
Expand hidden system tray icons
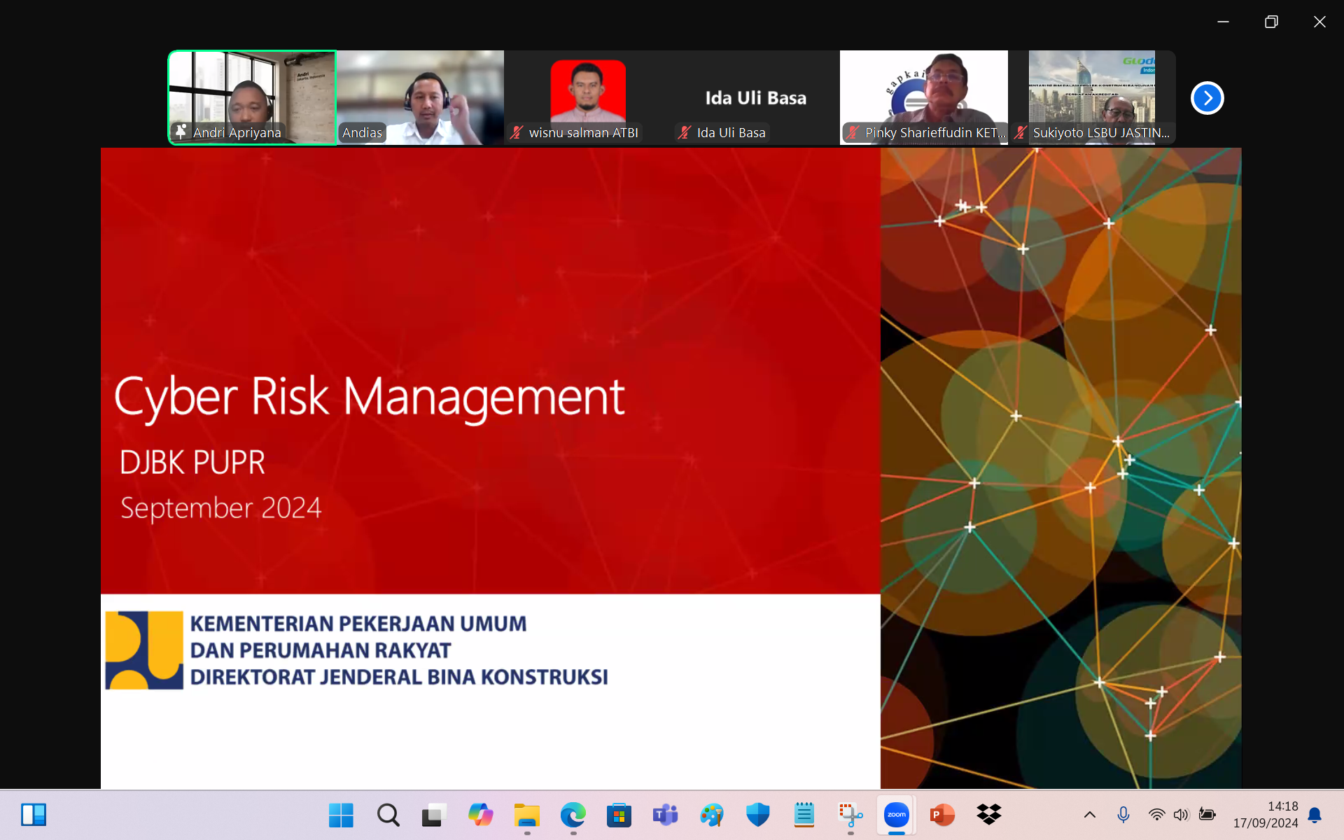(x=1090, y=815)
